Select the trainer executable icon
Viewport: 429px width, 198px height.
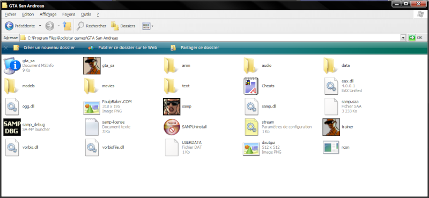tap(331, 127)
